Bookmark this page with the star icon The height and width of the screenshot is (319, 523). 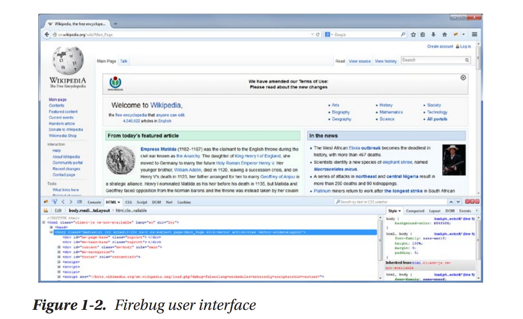413,34
